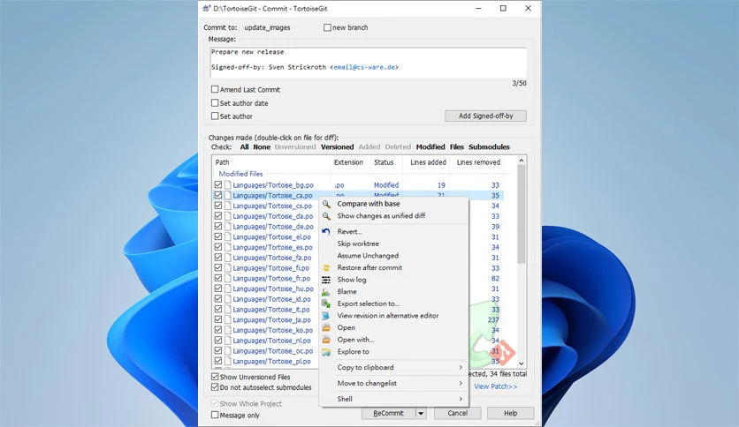Select Revert... from context menu
The height and width of the screenshot is (427, 739).
(394, 231)
